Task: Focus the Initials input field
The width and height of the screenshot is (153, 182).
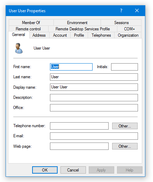Action: pyautogui.click(x=124, y=67)
